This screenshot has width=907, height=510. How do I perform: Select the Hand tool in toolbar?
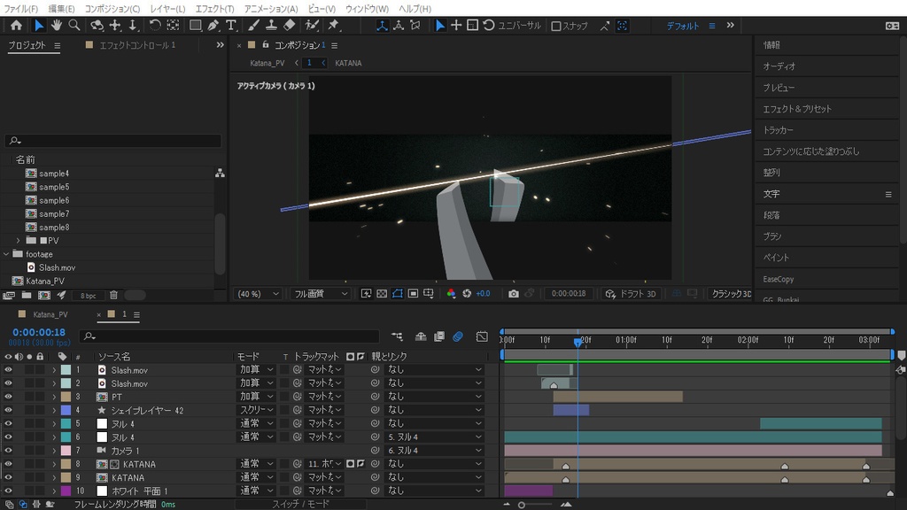tap(57, 26)
